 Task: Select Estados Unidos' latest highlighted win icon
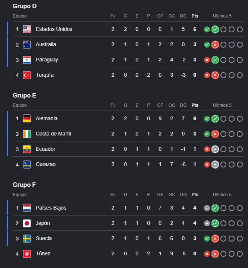tap(215, 29)
